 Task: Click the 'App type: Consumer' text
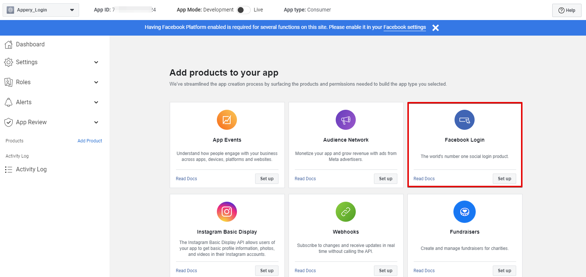click(307, 10)
